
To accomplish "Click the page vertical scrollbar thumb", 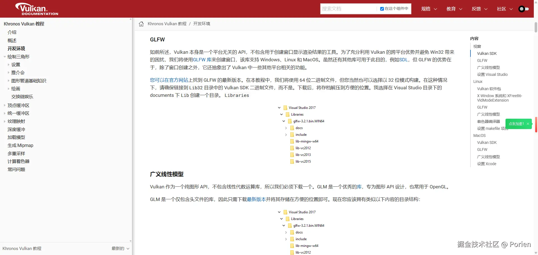I will (x=536, y=27).
